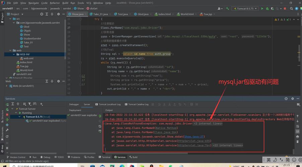Expand the Web (in servlet01) node

coord(7,86)
